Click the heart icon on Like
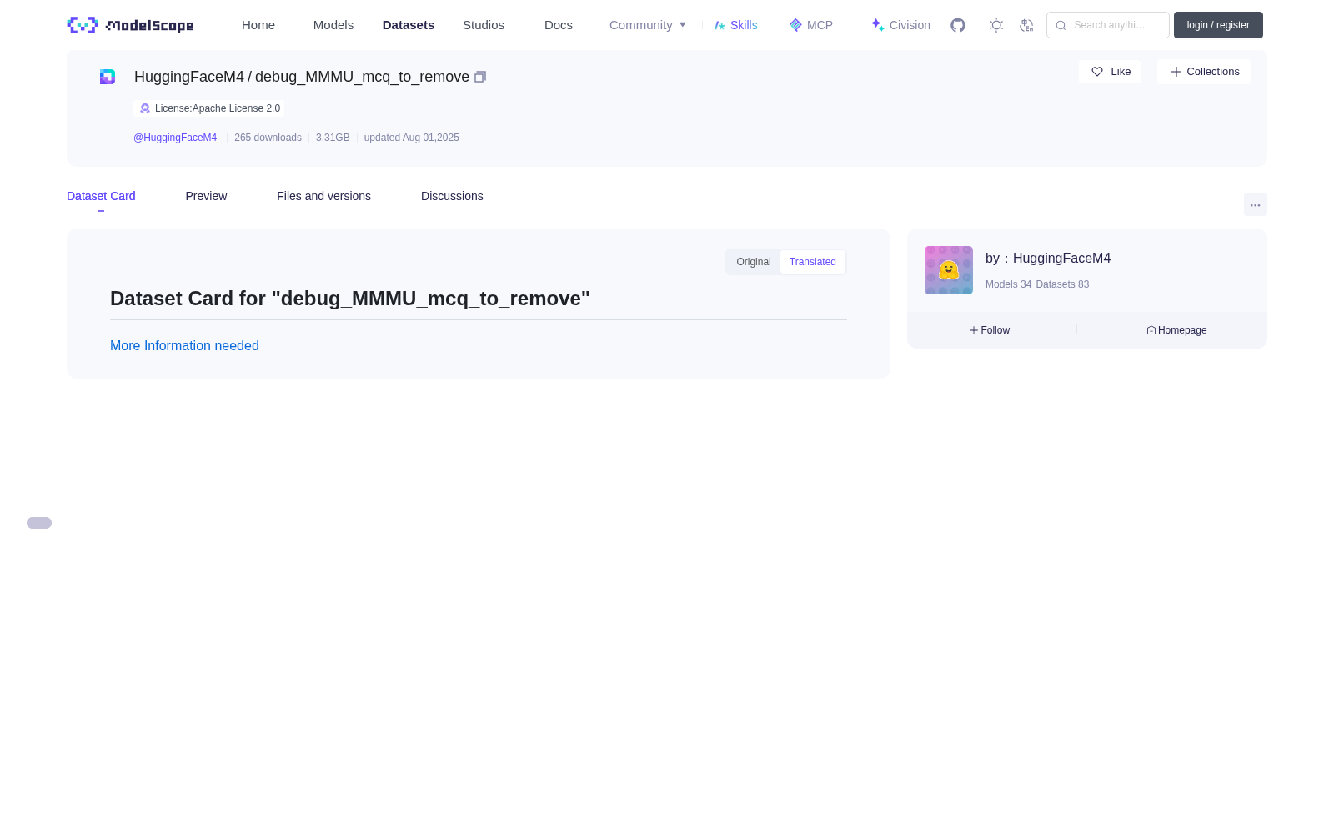Viewport: 1334px width, 834px height. [x=1097, y=72]
